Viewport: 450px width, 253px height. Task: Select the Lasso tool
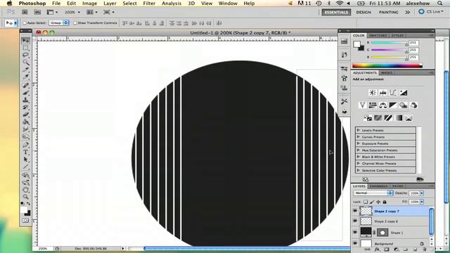[x=25, y=55]
